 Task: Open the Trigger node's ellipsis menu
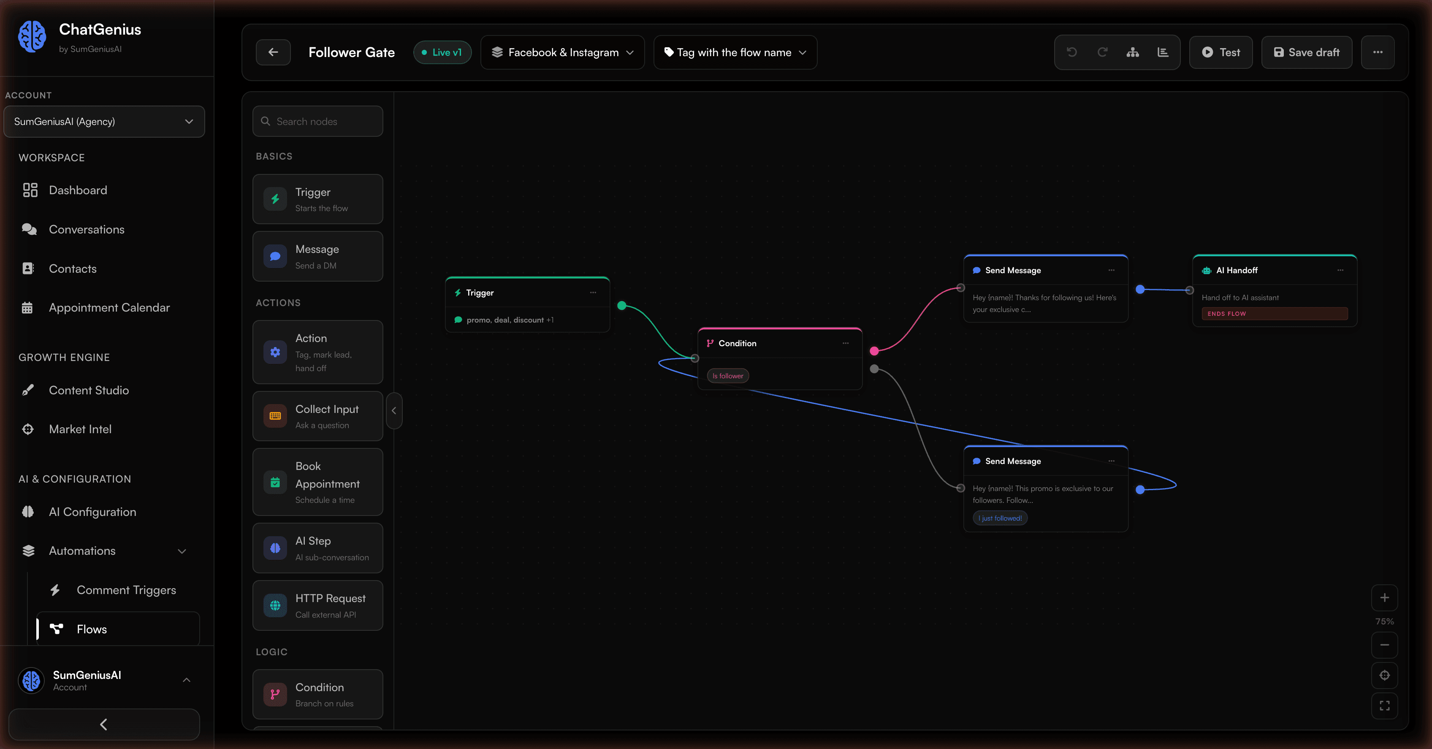click(x=593, y=293)
